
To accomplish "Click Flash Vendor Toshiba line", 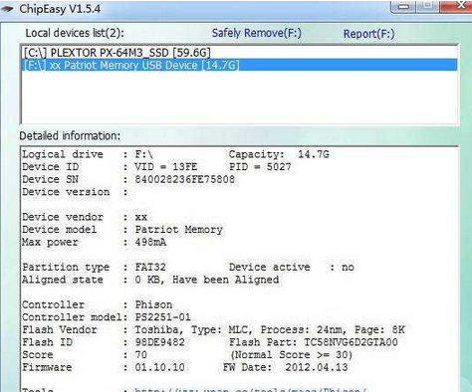I will [213, 329].
